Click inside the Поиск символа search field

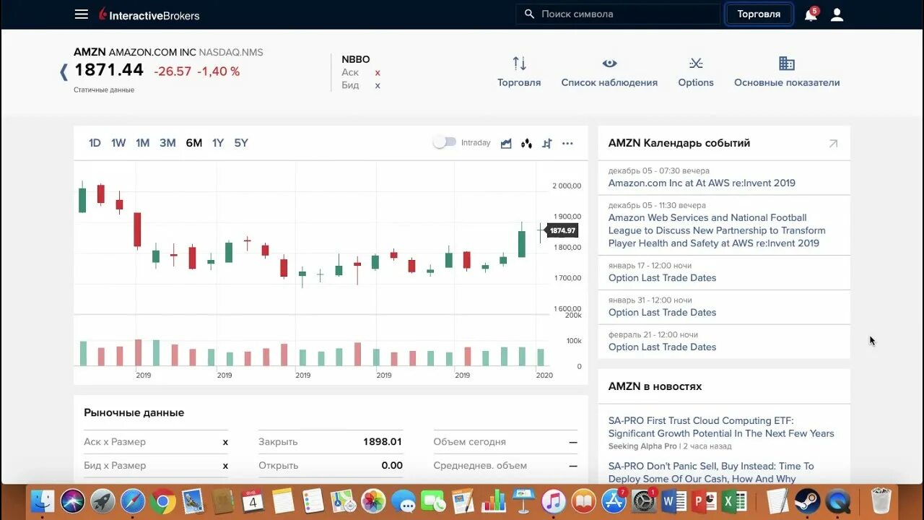(x=617, y=14)
